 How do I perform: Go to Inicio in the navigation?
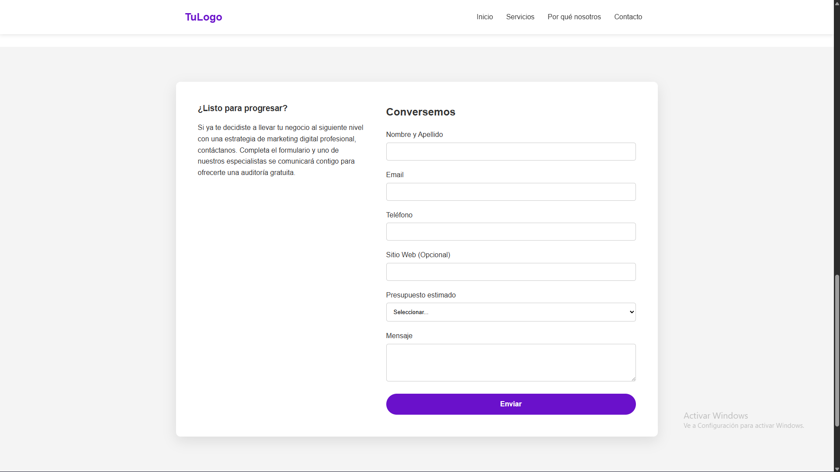[x=484, y=17]
